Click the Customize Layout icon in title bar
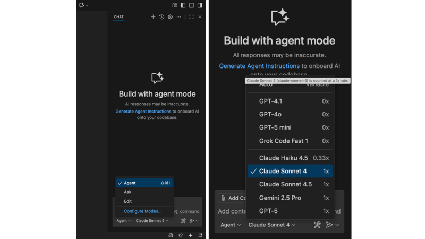This screenshot has height=239, width=425. (x=174, y=5)
